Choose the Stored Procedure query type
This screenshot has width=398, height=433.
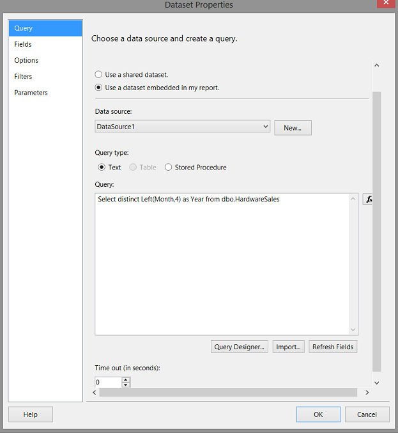[195, 168]
